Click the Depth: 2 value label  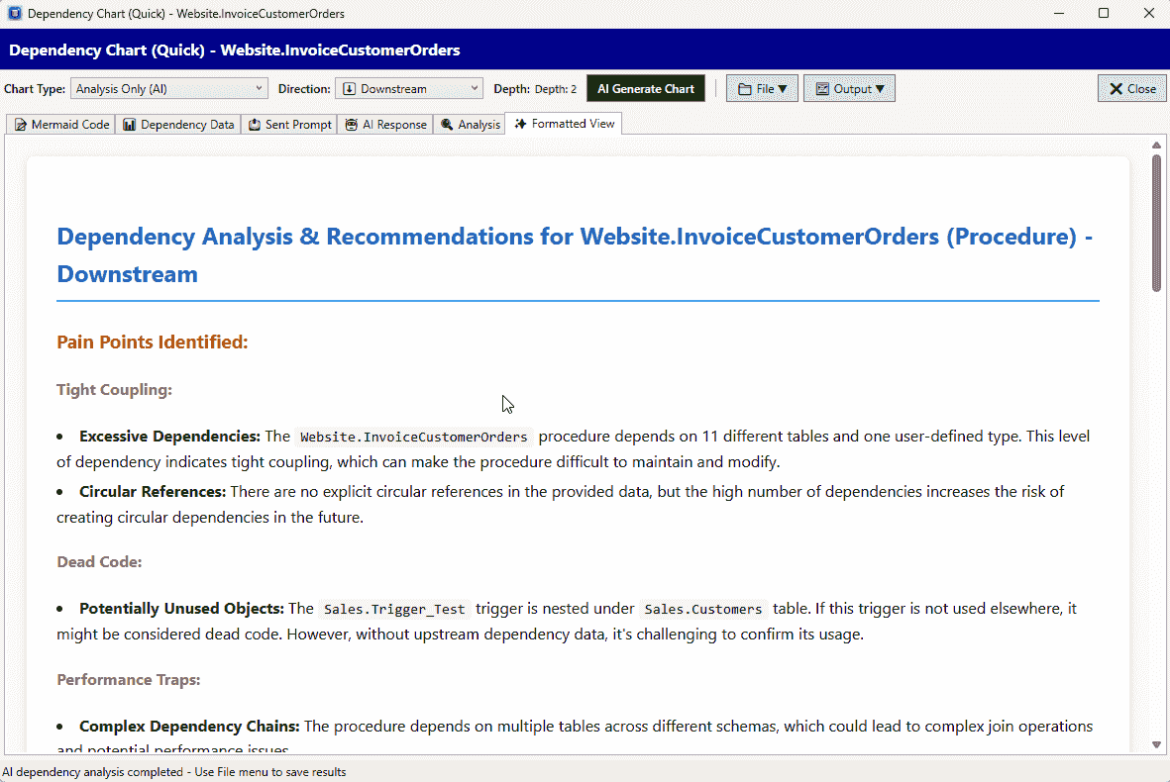(556, 89)
